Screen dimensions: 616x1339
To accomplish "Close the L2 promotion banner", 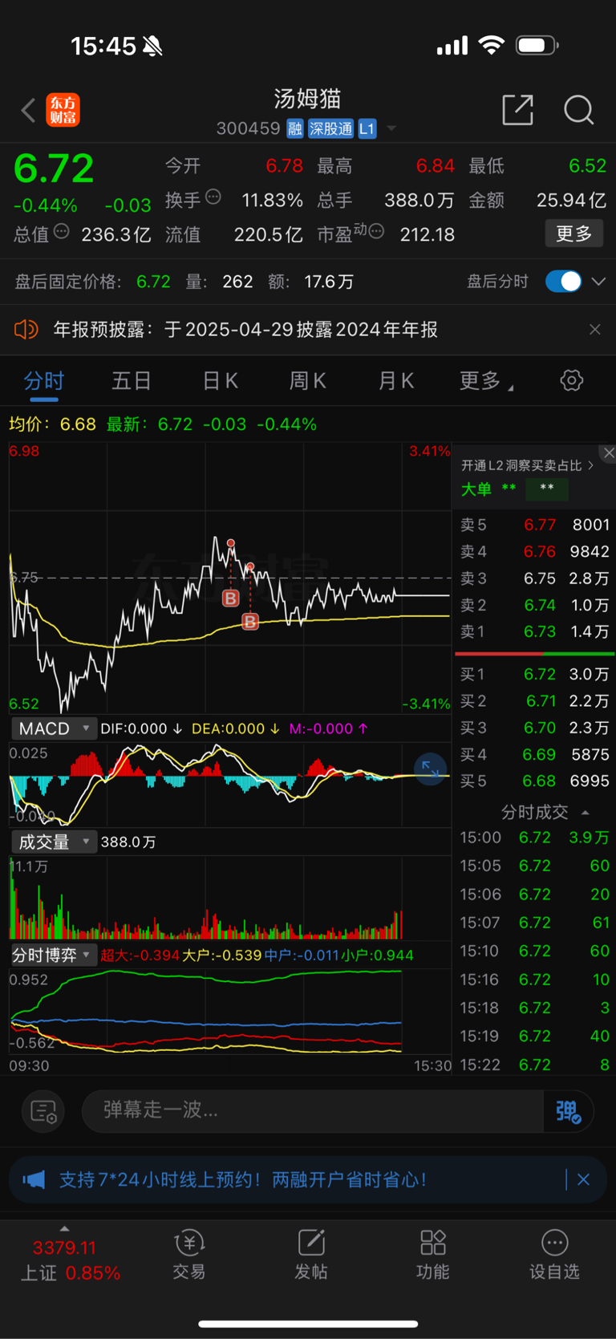I will coord(609,453).
